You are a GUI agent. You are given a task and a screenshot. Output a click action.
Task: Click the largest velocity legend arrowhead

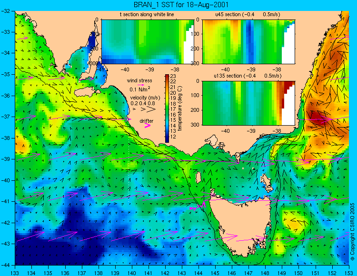[151, 109]
